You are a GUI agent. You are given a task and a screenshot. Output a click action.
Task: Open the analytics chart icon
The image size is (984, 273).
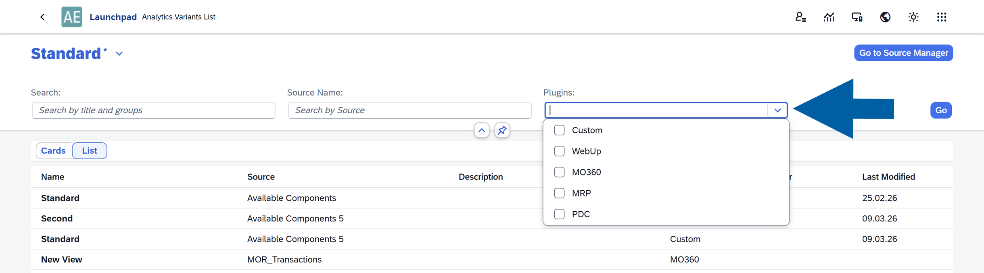click(829, 17)
